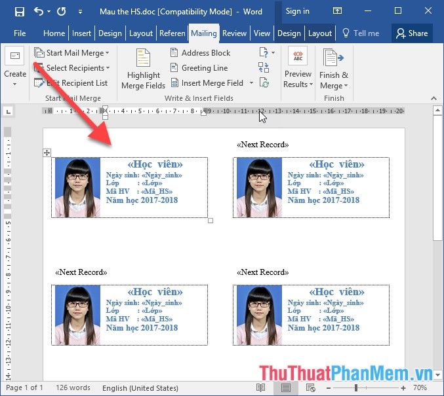Open the Review tab

pos(234,33)
